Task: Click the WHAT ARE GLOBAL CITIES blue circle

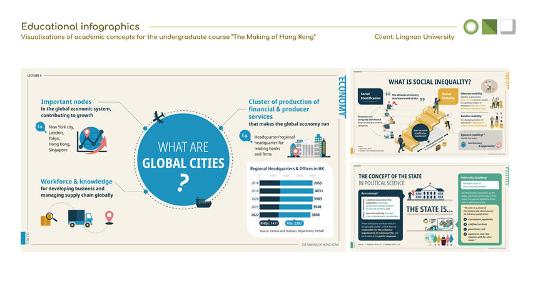Action: (x=183, y=159)
